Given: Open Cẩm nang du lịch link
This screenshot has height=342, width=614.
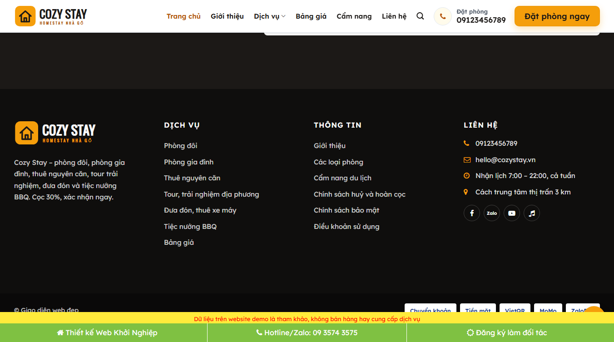Looking at the screenshot, I should point(343,178).
